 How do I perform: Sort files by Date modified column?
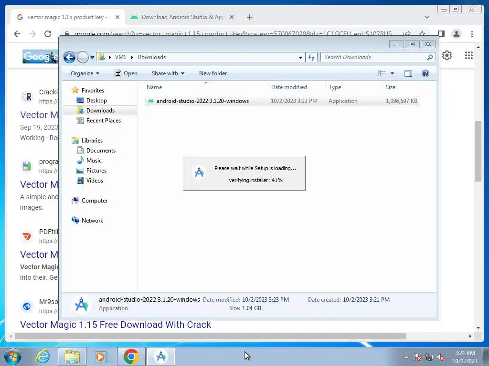pyautogui.click(x=296, y=87)
